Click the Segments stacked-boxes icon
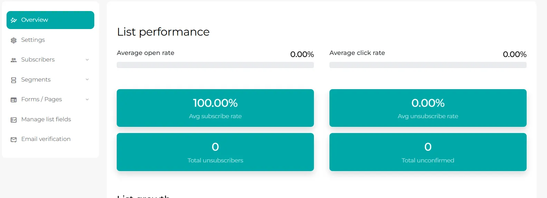The image size is (547, 198). coord(14,80)
